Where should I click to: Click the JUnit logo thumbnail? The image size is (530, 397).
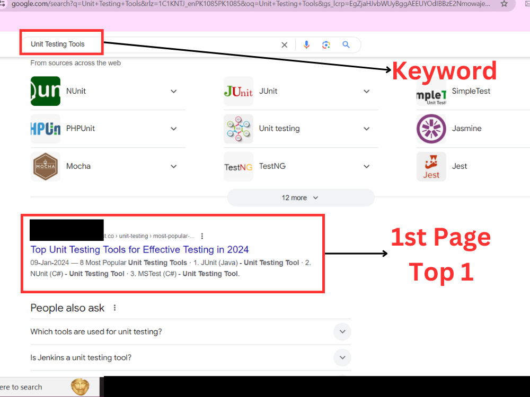tap(238, 91)
